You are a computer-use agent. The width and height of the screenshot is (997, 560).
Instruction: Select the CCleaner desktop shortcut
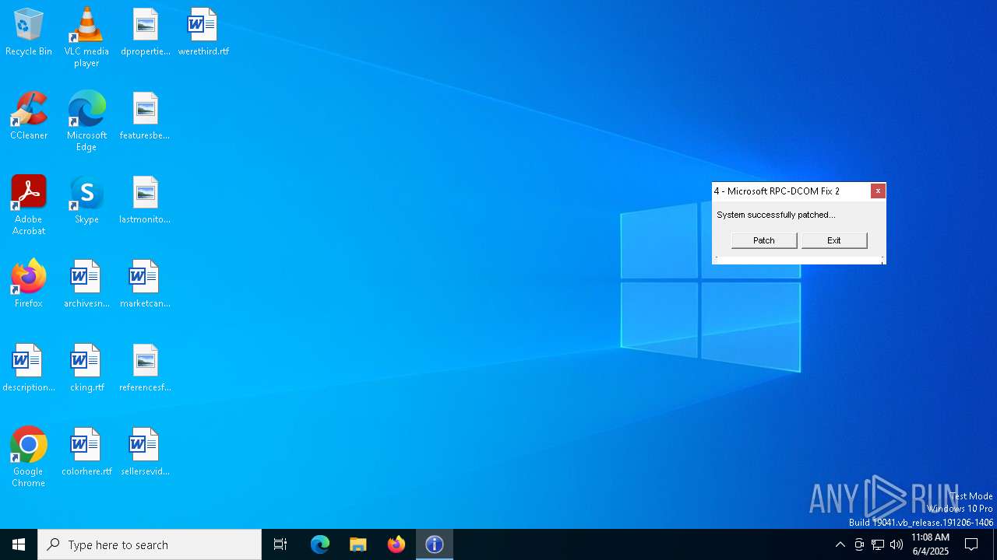(x=29, y=117)
